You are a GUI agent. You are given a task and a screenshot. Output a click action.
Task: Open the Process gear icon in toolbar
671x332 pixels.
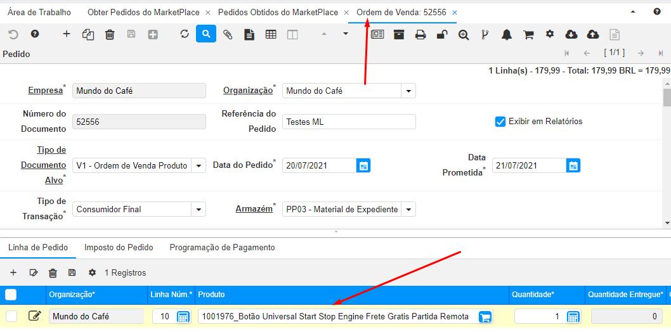pyautogui.click(x=550, y=34)
